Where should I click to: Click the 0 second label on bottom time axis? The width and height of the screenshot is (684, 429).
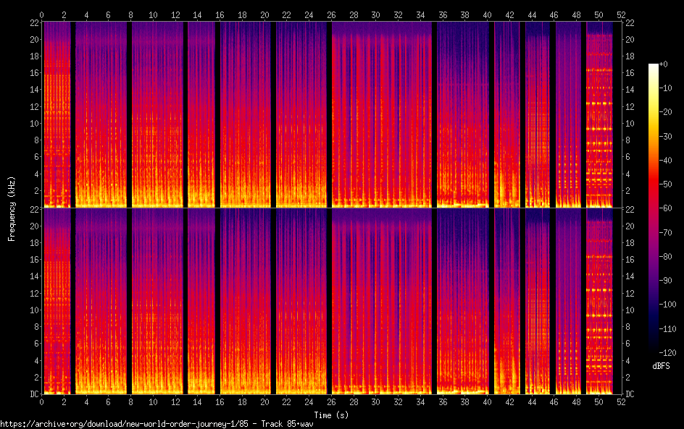click(42, 402)
